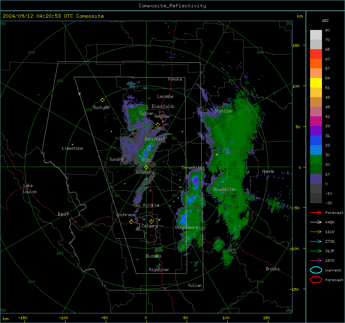The width and height of the screenshot is (345, 323).
Task: Click the red forecast arrow in the legend
Action: click(x=316, y=212)
